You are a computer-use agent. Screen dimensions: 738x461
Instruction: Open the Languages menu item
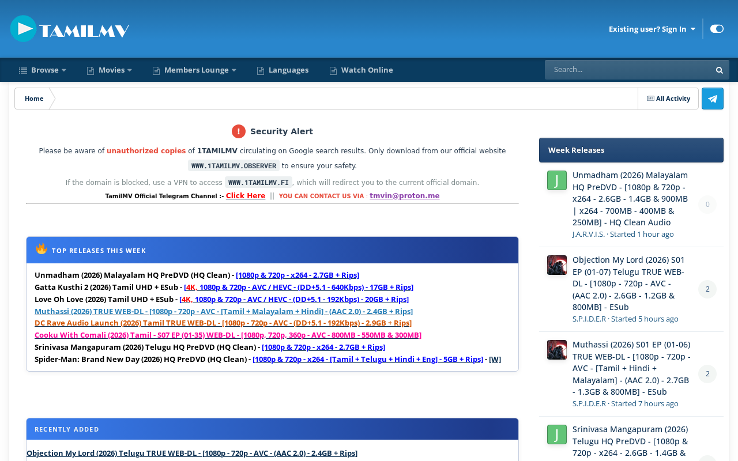[x=283, y=70]
